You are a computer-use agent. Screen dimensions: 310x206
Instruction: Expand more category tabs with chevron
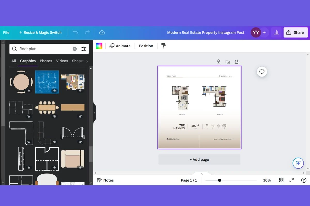[87, 61]
